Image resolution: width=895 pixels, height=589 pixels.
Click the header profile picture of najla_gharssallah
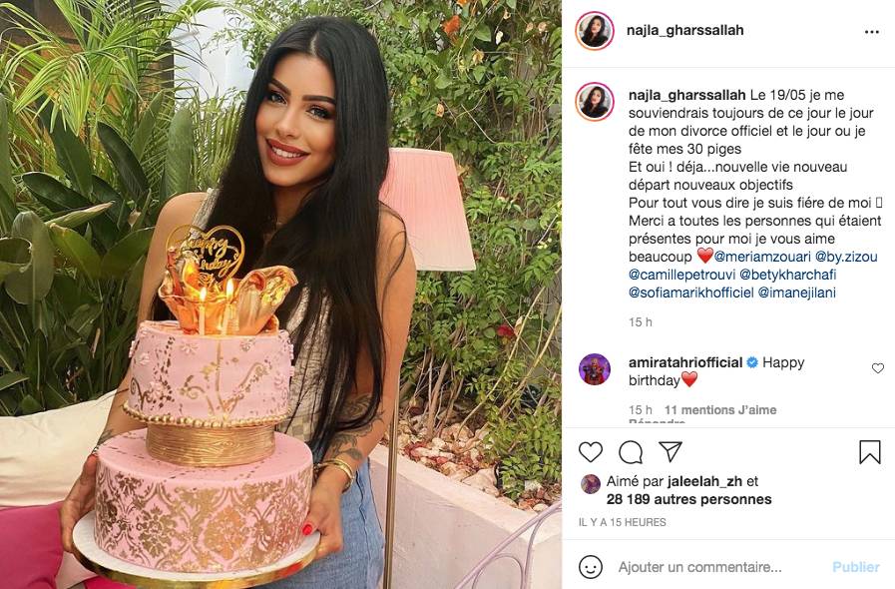(595, 30)
